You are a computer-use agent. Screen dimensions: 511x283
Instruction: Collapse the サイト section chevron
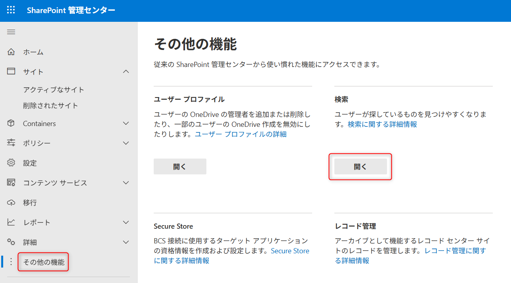pos(126,72)
